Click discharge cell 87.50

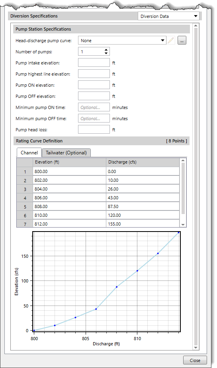143,206
